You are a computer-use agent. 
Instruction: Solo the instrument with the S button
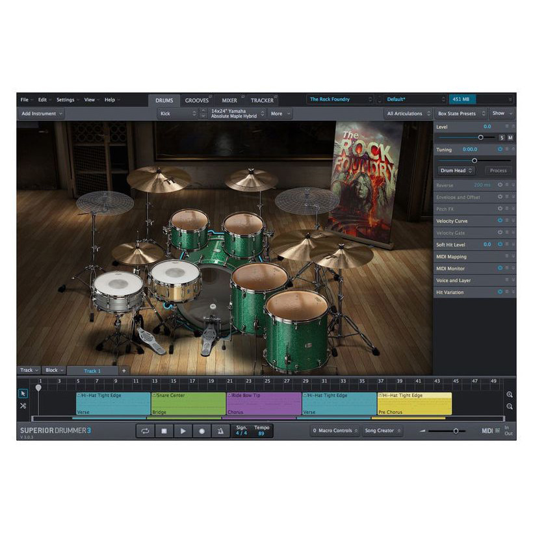pyautogui.click(x=502, y=138)
